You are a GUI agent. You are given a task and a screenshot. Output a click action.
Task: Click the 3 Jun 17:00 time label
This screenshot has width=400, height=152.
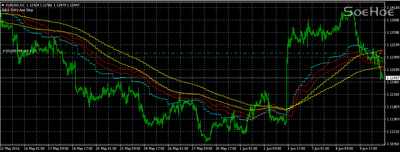pos(297,149)
